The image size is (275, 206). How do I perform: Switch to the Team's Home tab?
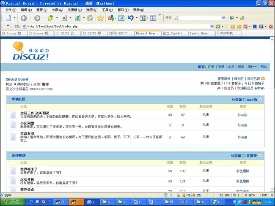click(x=201, y=33)
